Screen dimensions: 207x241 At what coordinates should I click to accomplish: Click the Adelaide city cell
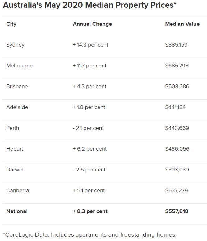click(x=17, y=107)
